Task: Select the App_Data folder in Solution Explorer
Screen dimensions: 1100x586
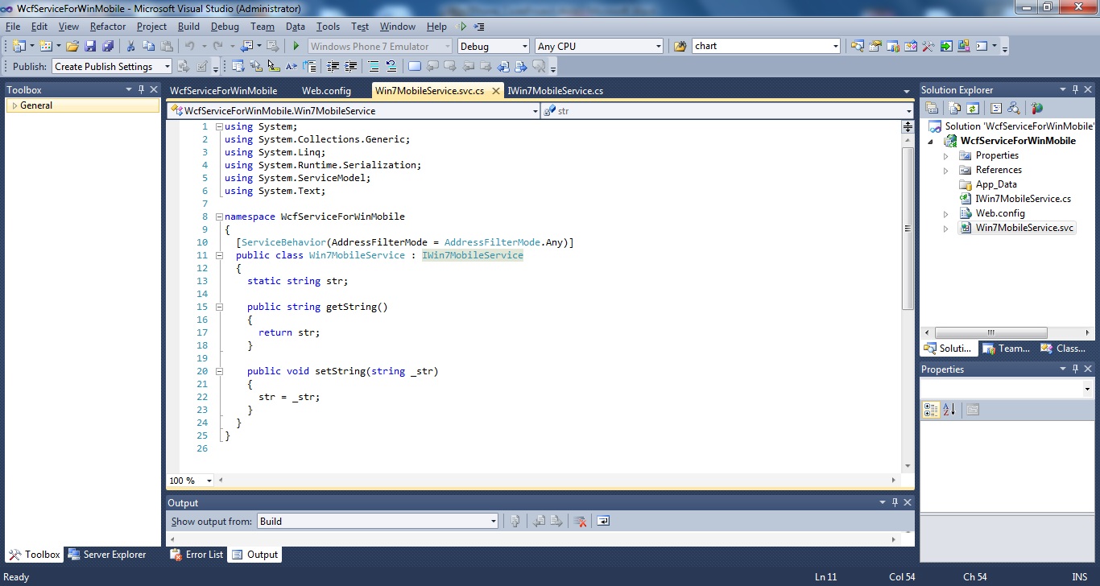Action: [x=996, y=184]
